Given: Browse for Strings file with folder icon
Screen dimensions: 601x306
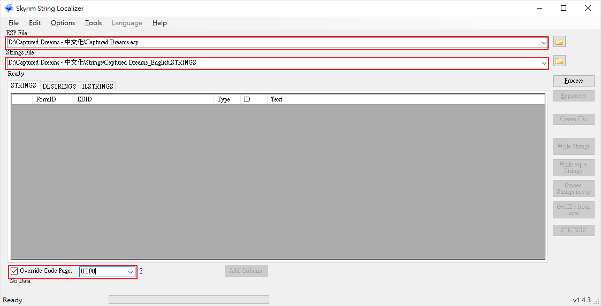Looking at the screenshot, I should click(559, 61).
